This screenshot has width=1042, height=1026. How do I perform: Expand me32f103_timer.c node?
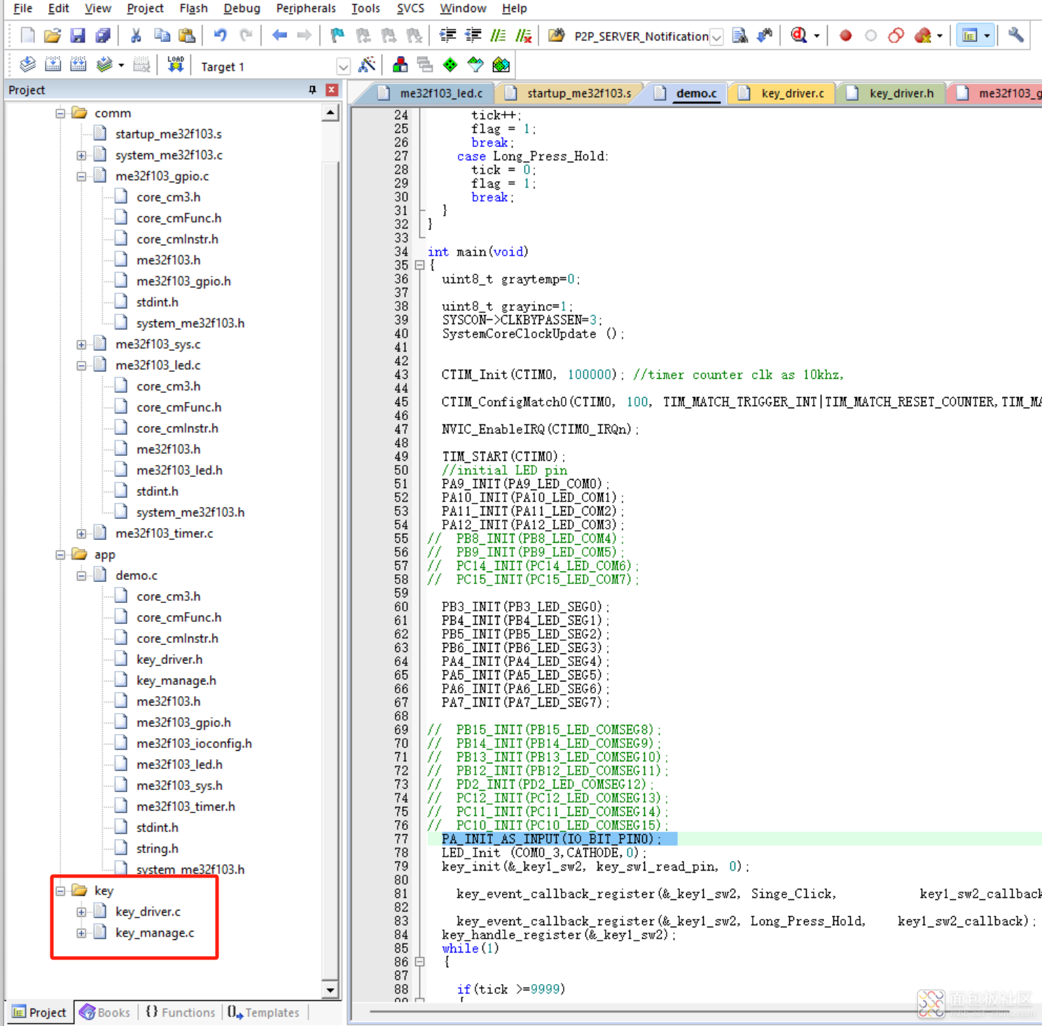coord(81,533)
